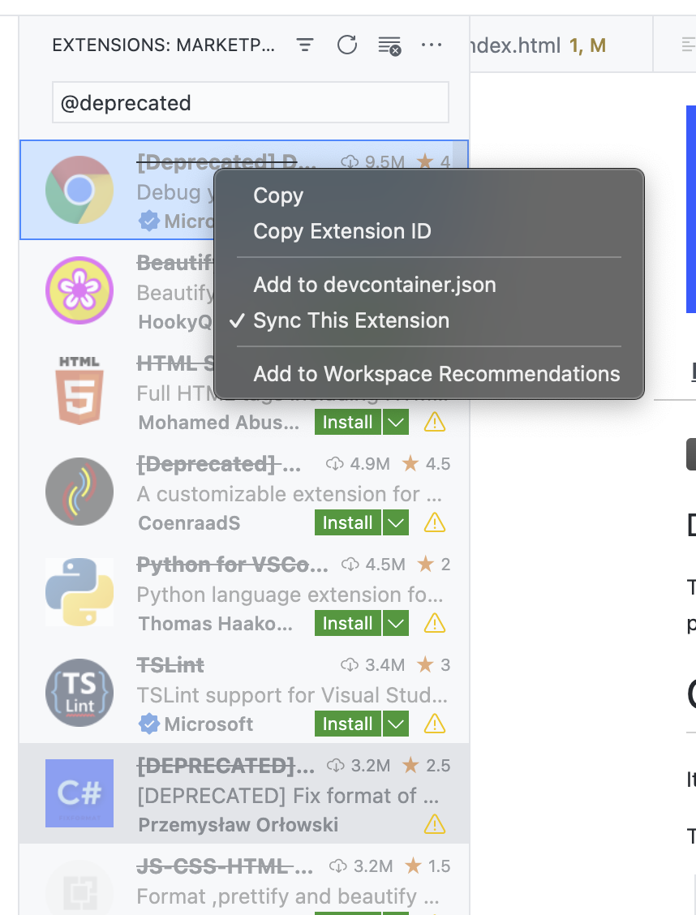
Task: Click the Refresh extensions icon
Action: (x=347, y=45)
